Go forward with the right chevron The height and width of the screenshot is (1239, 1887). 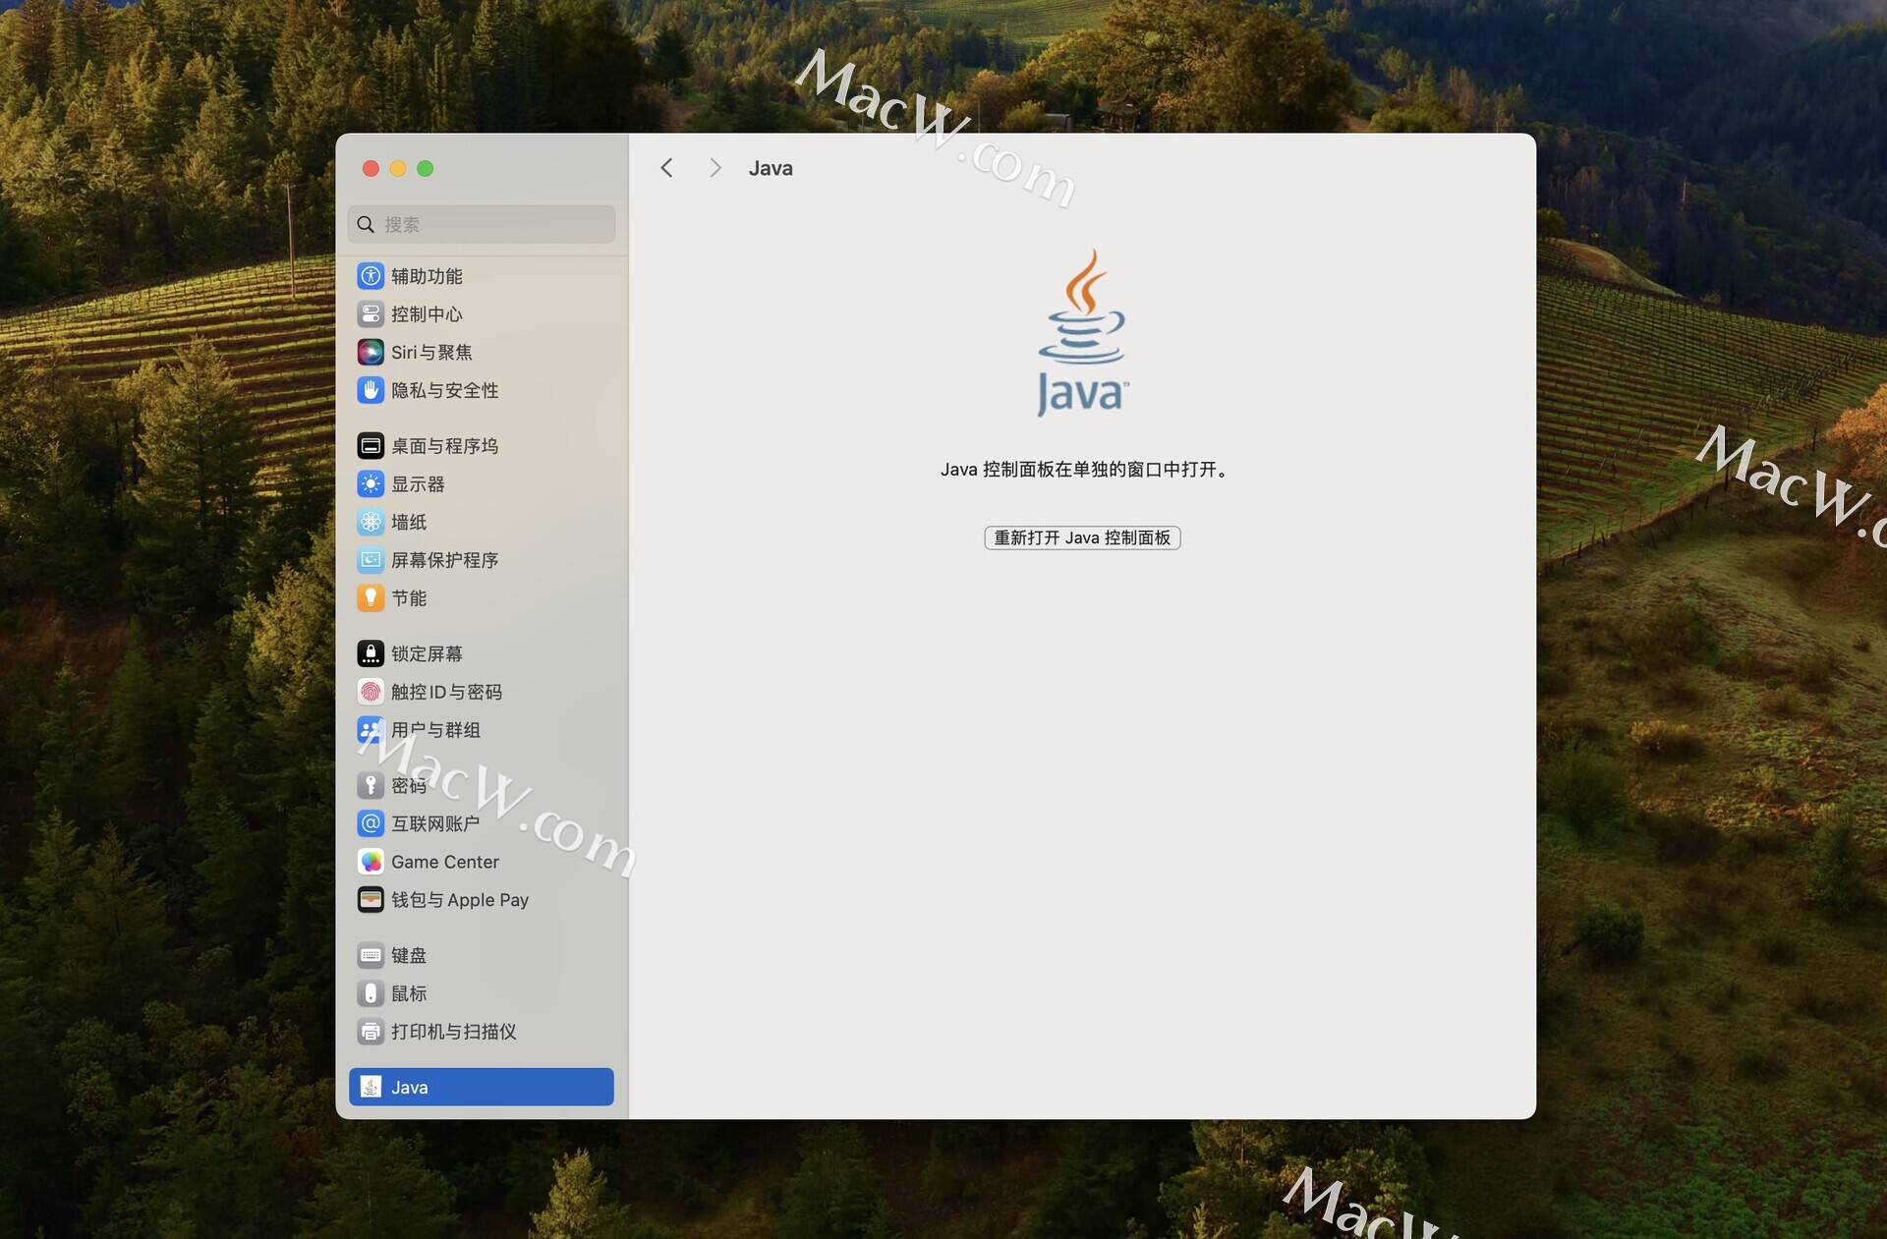click(715, 168)
